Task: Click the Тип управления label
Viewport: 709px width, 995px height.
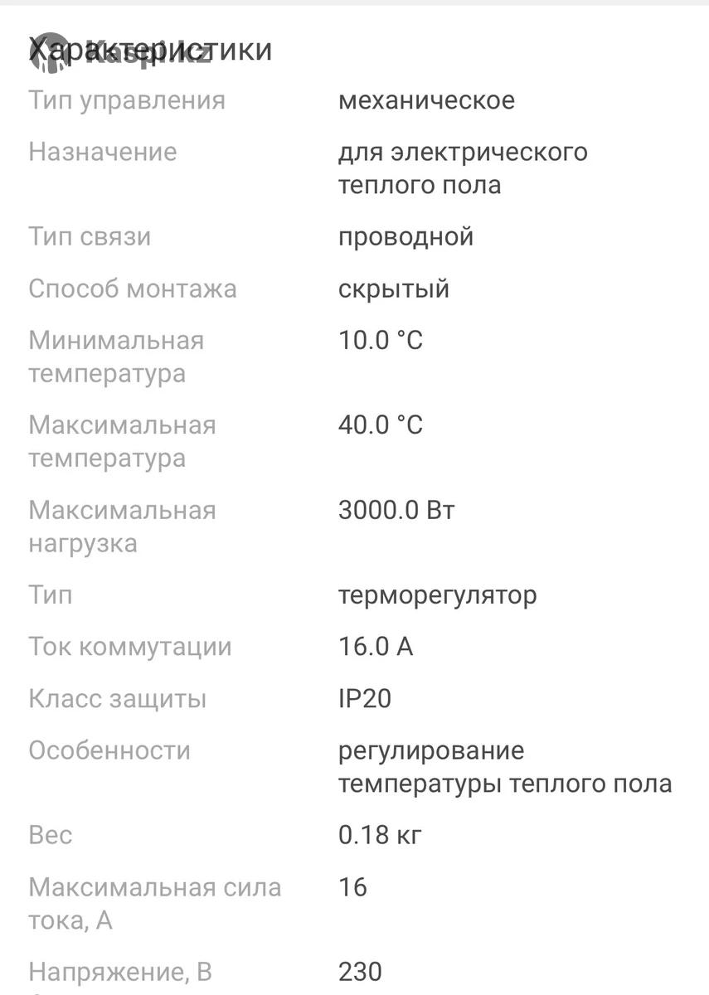Action: point(127,101)
